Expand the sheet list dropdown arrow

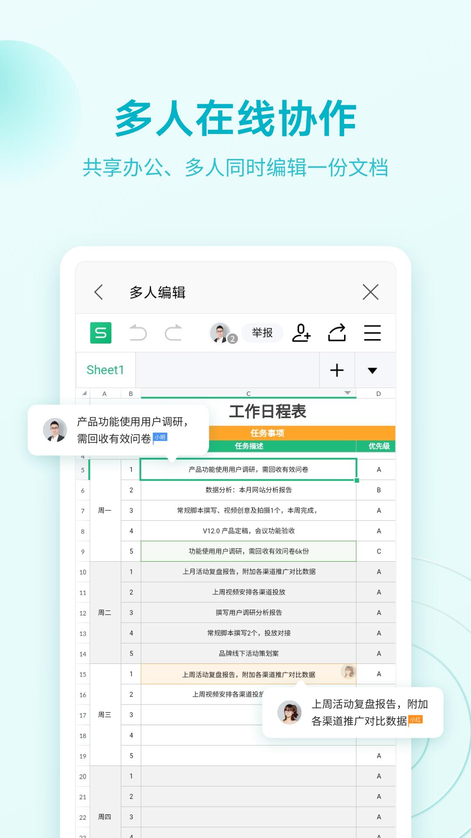tap(372, 371)
